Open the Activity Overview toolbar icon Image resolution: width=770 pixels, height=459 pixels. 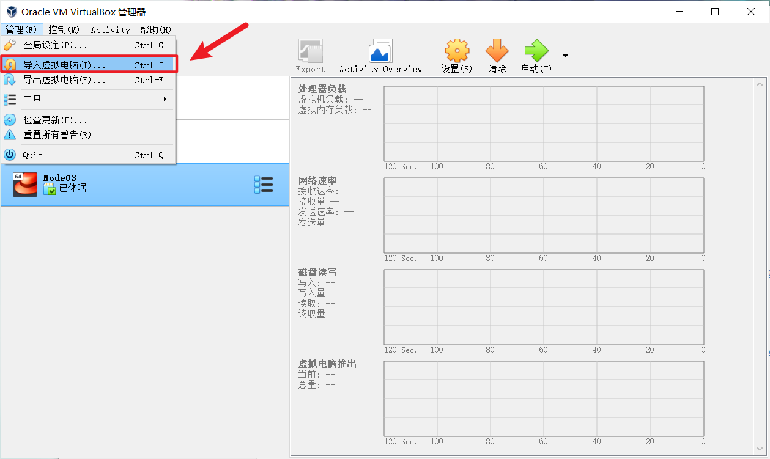[380, 51]
